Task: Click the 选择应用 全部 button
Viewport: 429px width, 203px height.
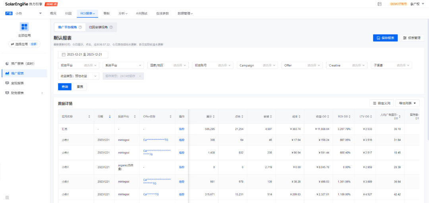Action: pos(24,44)
